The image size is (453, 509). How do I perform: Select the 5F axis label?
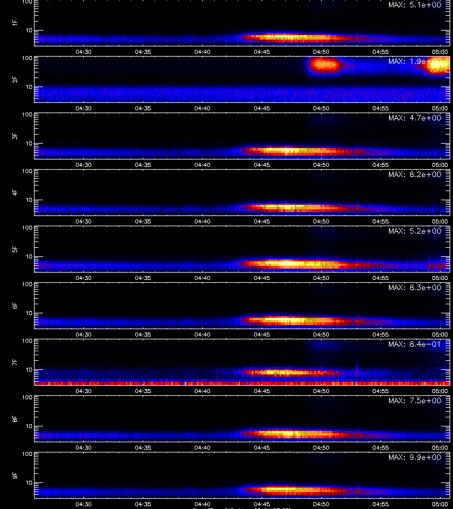pyautogui.click(x=15, y=249)
